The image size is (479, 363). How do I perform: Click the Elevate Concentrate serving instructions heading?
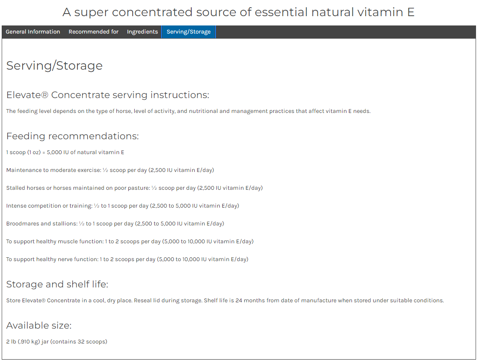point(108,95)
